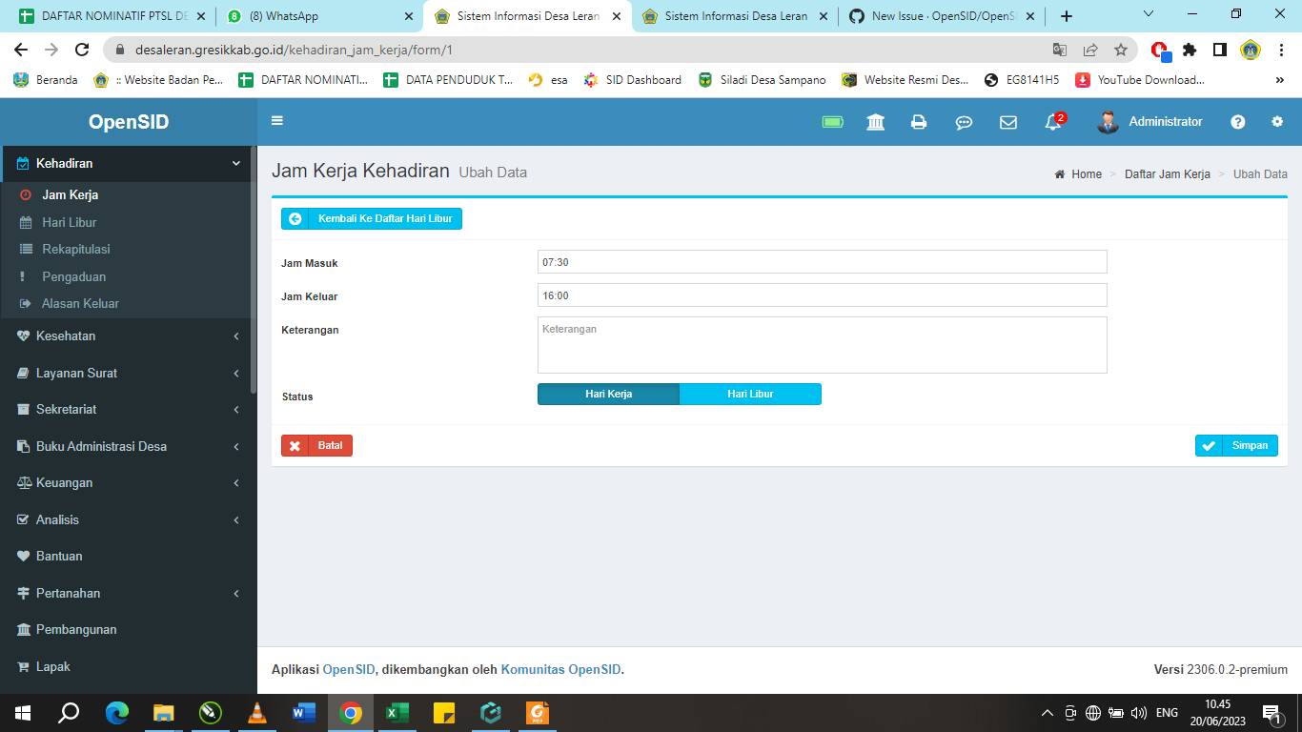Select Hari Libur as the status
The height and width of the screenshot is (732, 1302).
[750, 394]
